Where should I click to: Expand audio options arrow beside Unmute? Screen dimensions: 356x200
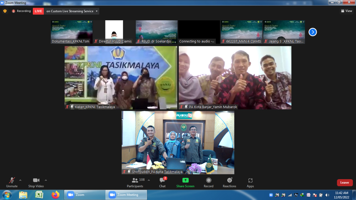tap(20, 180)
